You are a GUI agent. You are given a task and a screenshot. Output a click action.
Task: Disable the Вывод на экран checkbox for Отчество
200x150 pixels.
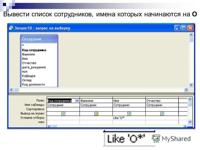tap(162, 114)
